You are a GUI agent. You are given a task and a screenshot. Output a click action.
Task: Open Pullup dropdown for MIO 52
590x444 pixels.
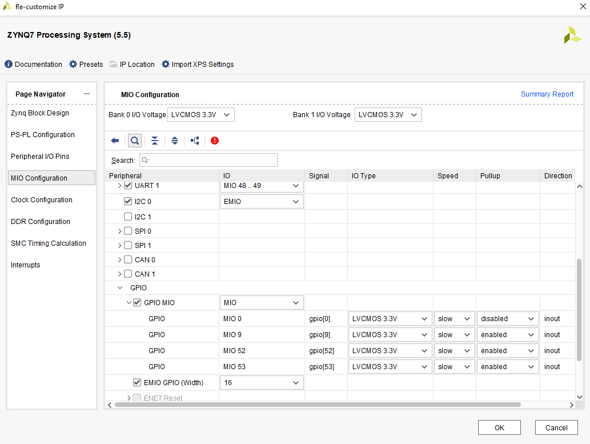pyautogui.click(x=508, y=351)
